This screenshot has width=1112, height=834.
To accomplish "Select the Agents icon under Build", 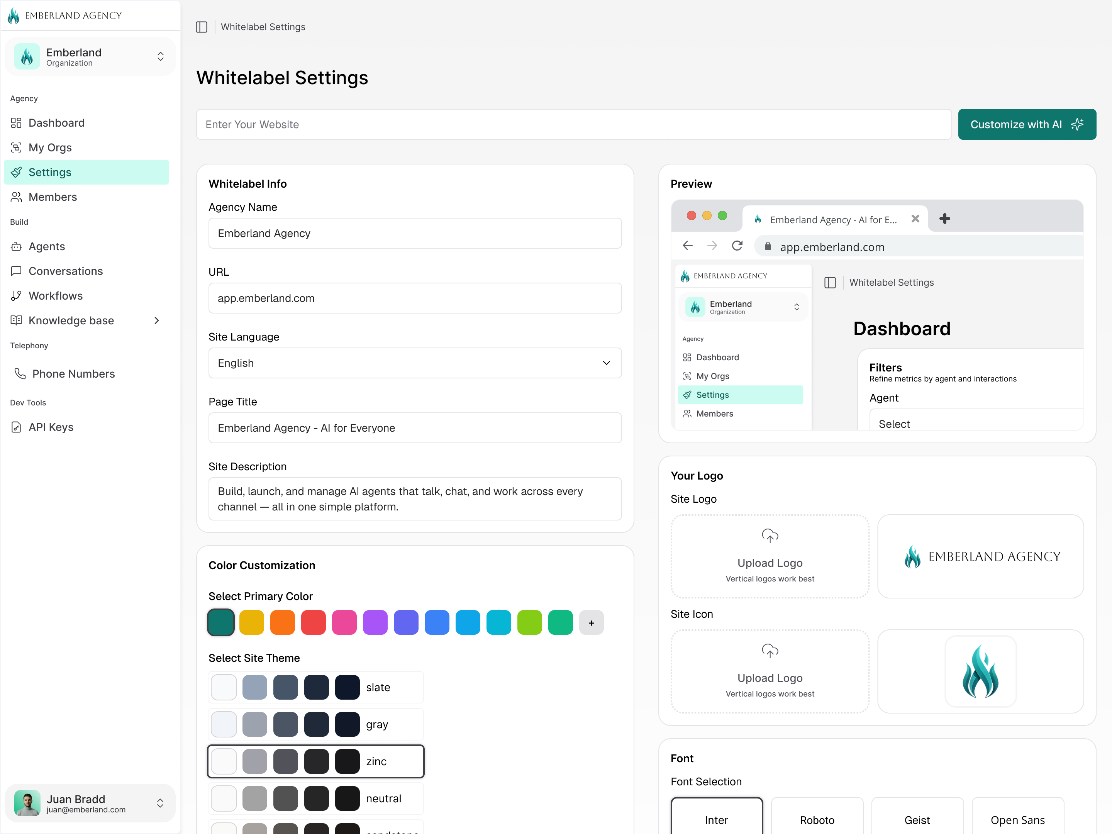I will tap(17, 246).
